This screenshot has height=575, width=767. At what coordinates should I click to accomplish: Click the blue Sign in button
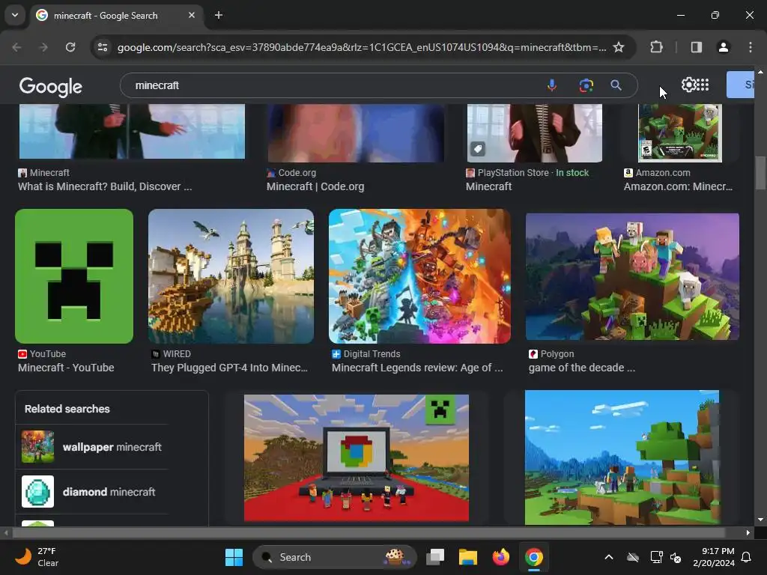741,85
